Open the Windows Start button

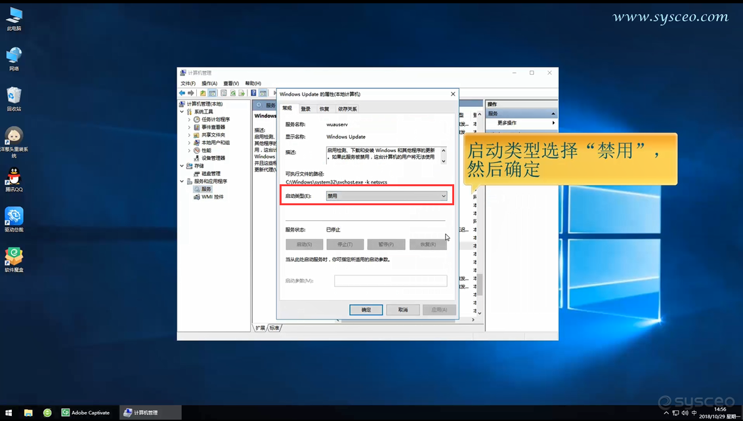[9, 412]
